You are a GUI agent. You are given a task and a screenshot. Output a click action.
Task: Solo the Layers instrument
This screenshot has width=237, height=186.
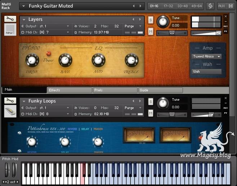click(151, 20)
